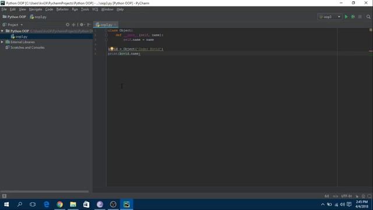Image resolution: width=373 pixels, height=210 pixels.
Task: Open the Navigate menu
Action: point(36,9)
